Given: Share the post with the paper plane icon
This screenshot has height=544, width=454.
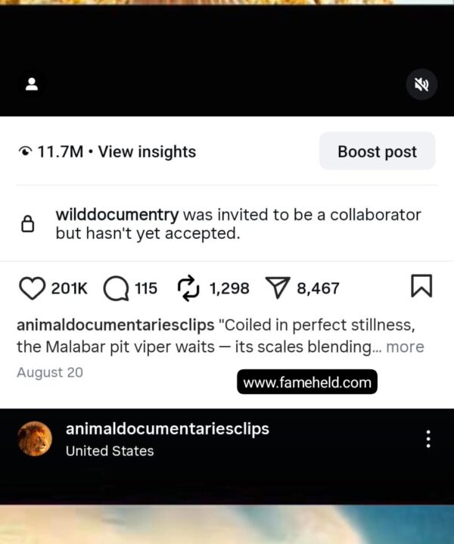Looking at the screenshot, I should [278, 288].
